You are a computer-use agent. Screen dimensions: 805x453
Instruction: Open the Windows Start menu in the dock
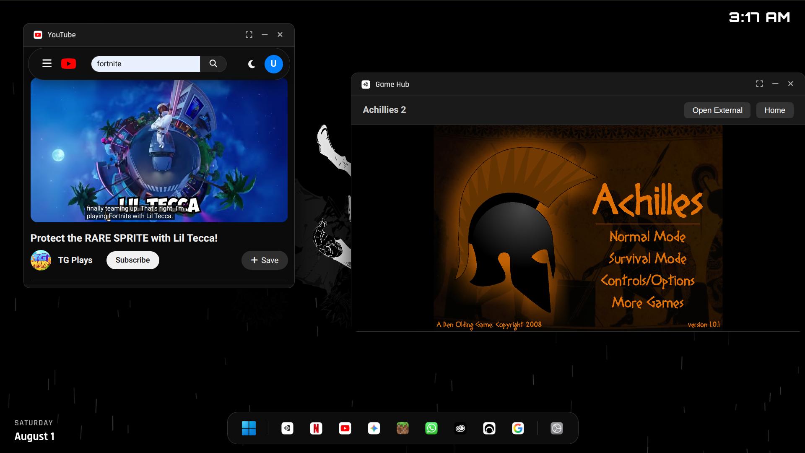[249, 428]
